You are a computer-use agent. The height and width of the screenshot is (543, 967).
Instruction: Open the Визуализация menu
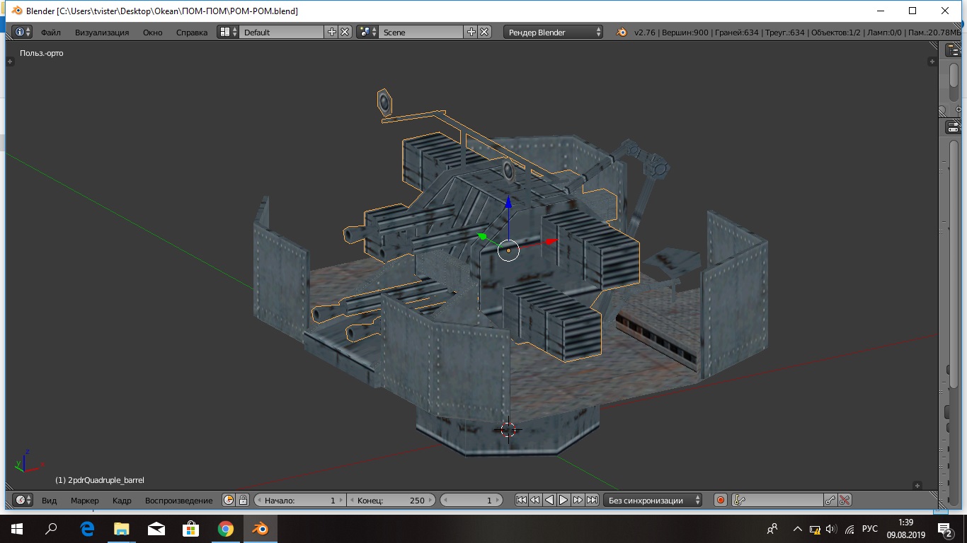point(102,33)
